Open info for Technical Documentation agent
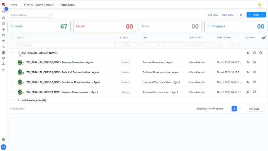 254,72
